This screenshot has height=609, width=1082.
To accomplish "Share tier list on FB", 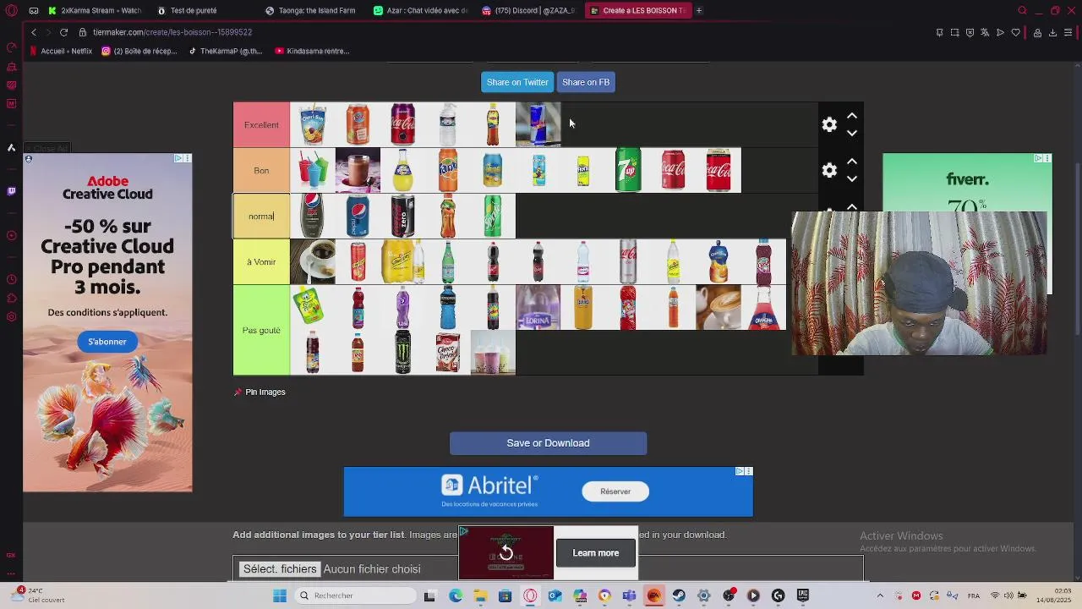I will [586, 82].
